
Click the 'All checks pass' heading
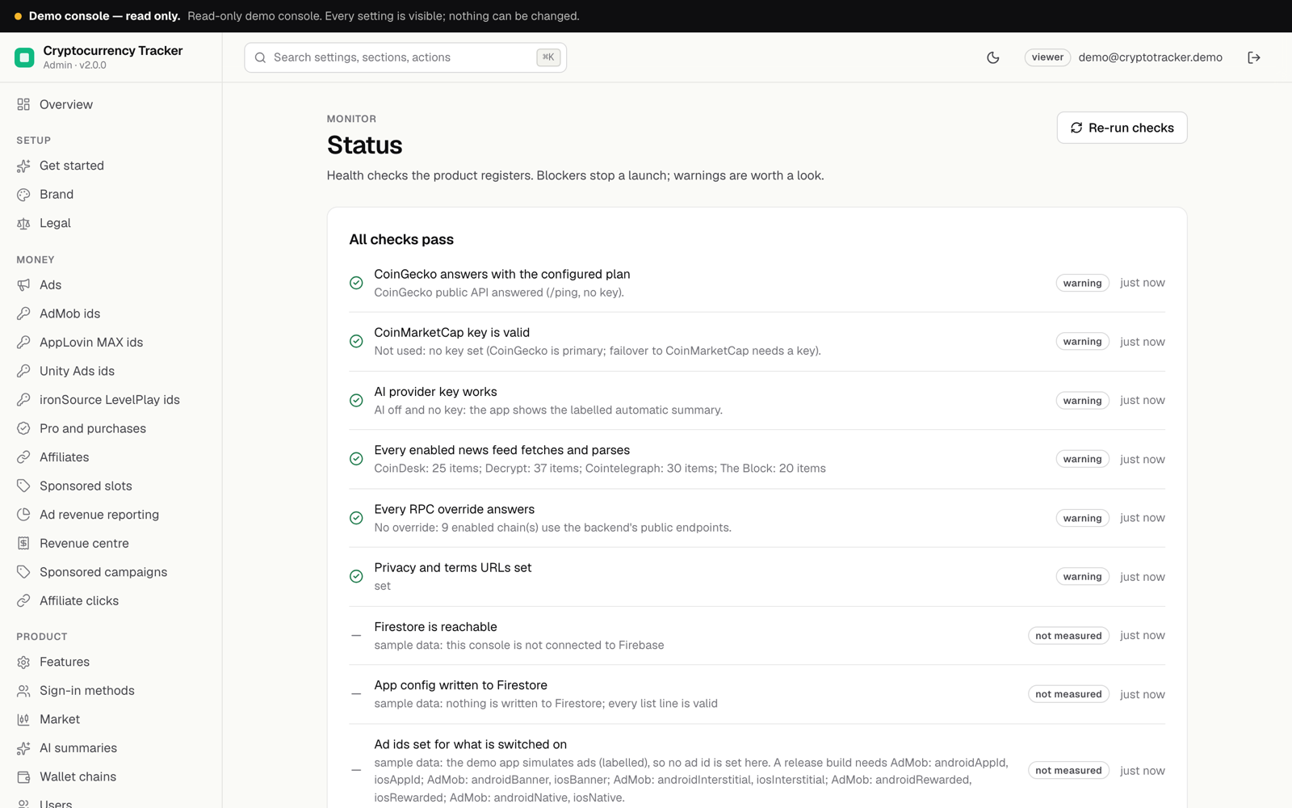click(x=401, y=239)
